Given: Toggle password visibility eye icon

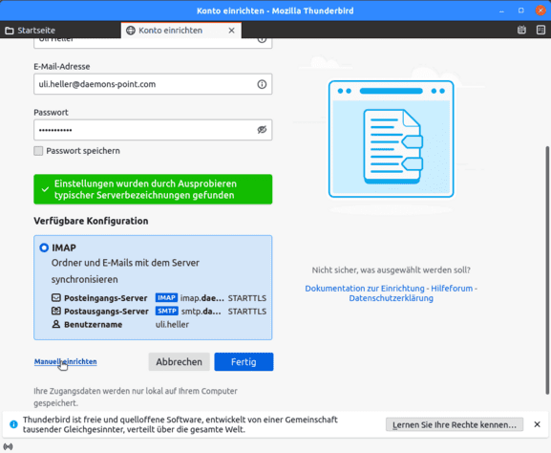Looking at the screenshot, I should pos(262,130).
